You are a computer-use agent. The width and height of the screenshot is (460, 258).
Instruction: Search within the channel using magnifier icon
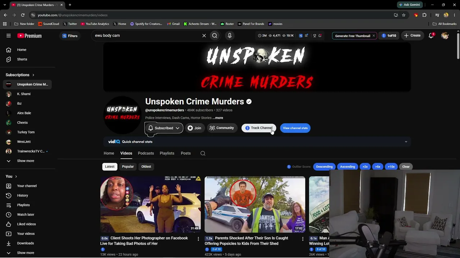click(x=203, y=153)
